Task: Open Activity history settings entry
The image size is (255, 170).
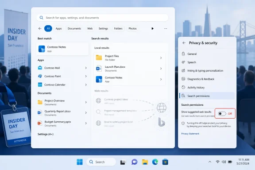Action: [x=207, y=87]
